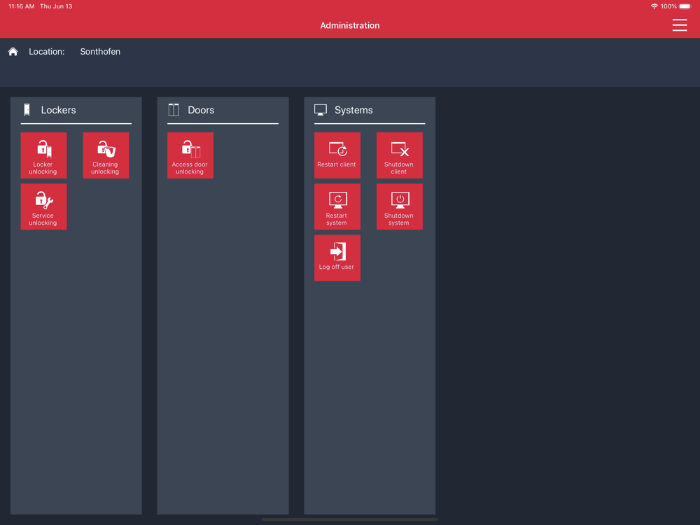The width and height of the screenshot is (700, 525).
Task: Click the Doors section header
Action: pos(201,110)
